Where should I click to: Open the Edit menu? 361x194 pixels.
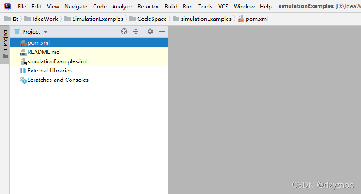36,7
